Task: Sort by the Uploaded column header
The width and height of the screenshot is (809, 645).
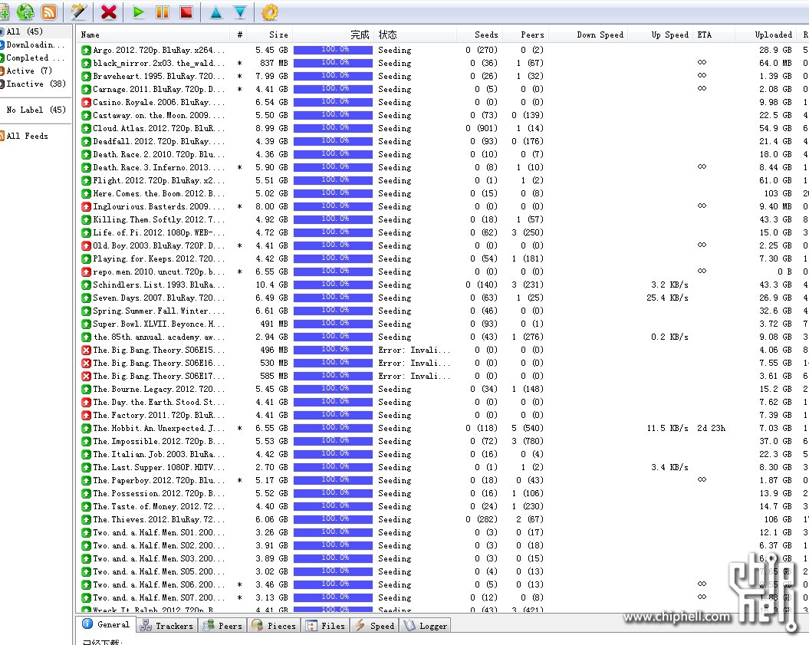Action: [x=765, y=35]
